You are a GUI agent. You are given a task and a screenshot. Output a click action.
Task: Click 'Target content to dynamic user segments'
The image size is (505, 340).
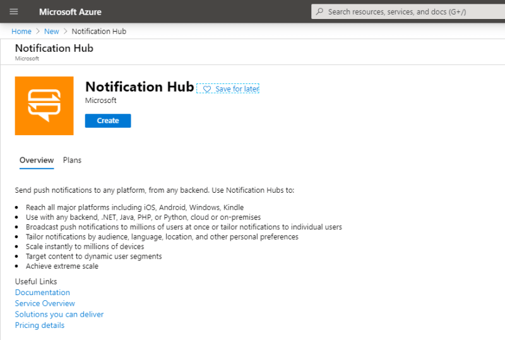coord(93,257)
